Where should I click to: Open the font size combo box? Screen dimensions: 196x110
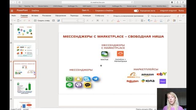click(x=81, y=20)
